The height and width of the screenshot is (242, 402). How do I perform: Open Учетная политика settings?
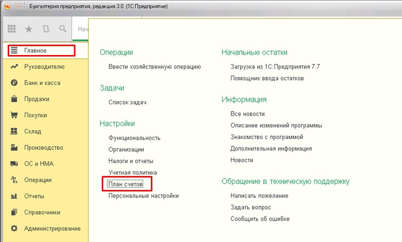[x=133, y=172]
